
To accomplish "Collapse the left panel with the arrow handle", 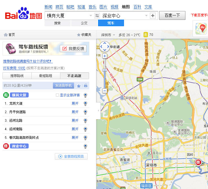I will click(x=98, y=111).
